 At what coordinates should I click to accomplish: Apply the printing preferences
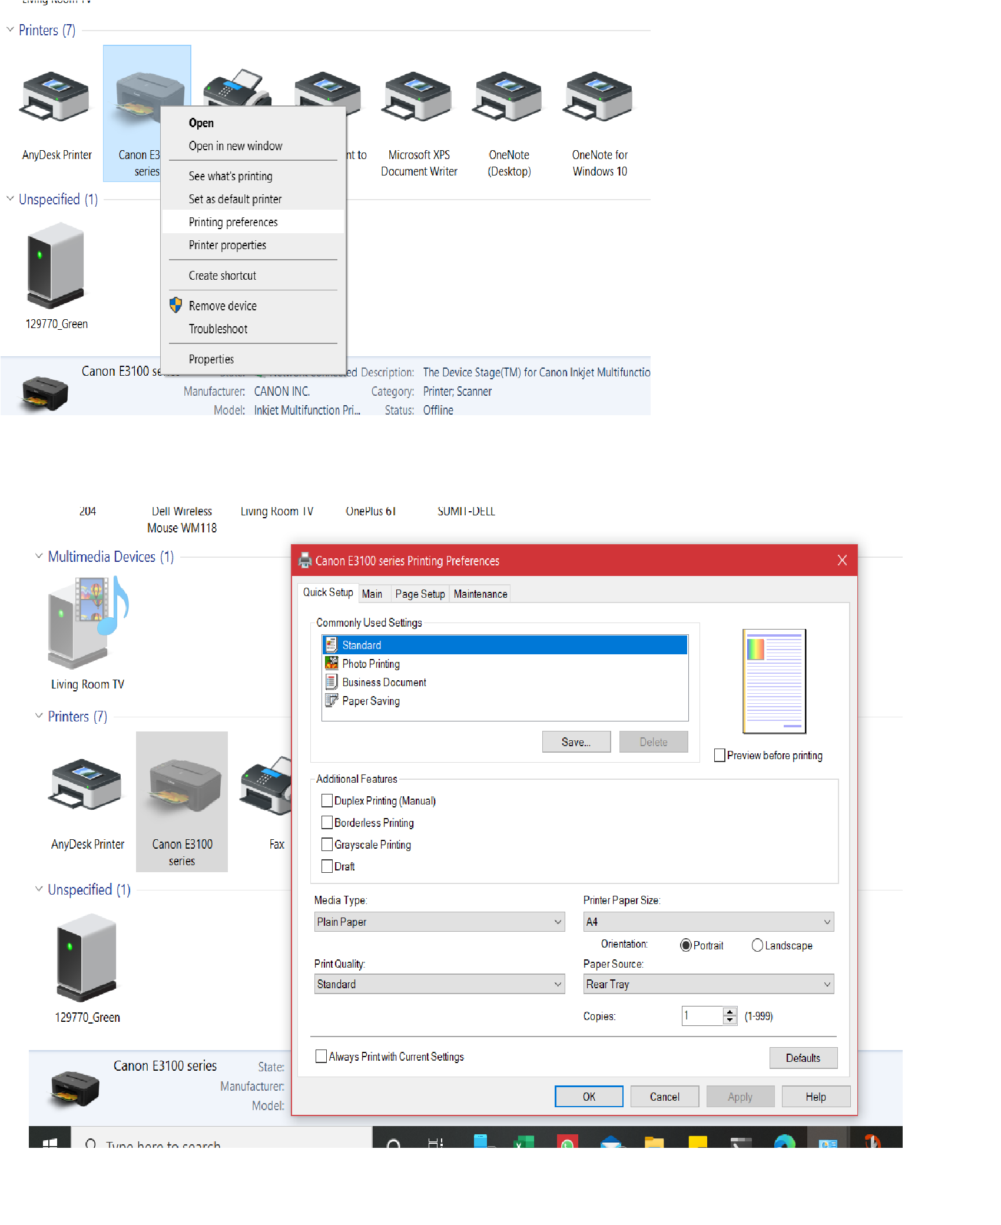[740, 1096]
